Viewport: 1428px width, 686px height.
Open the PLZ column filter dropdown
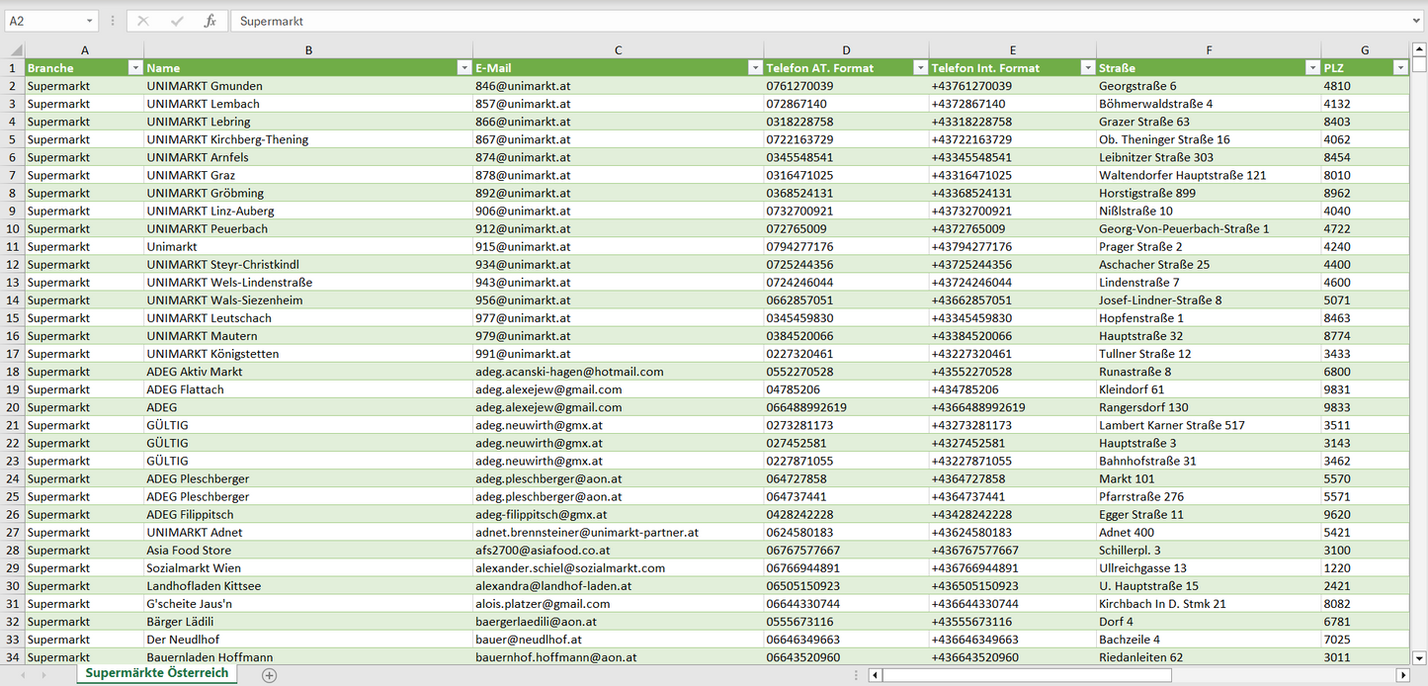(x=1399, y=68)
